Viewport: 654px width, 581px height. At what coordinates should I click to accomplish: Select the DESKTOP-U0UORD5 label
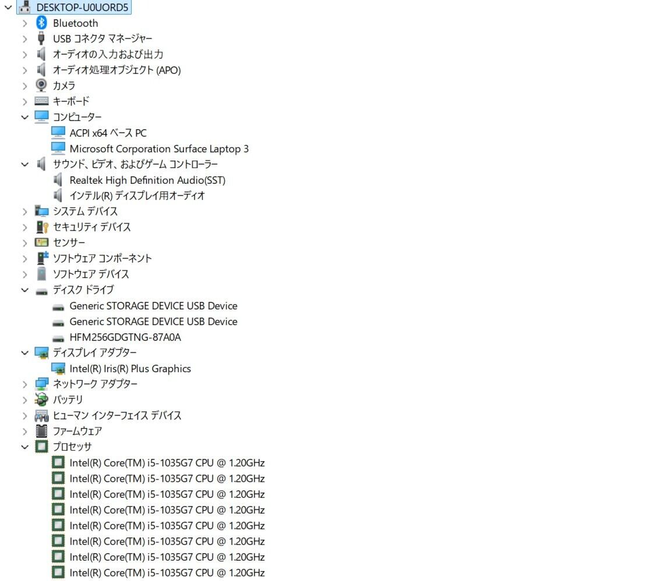(82, 7)
